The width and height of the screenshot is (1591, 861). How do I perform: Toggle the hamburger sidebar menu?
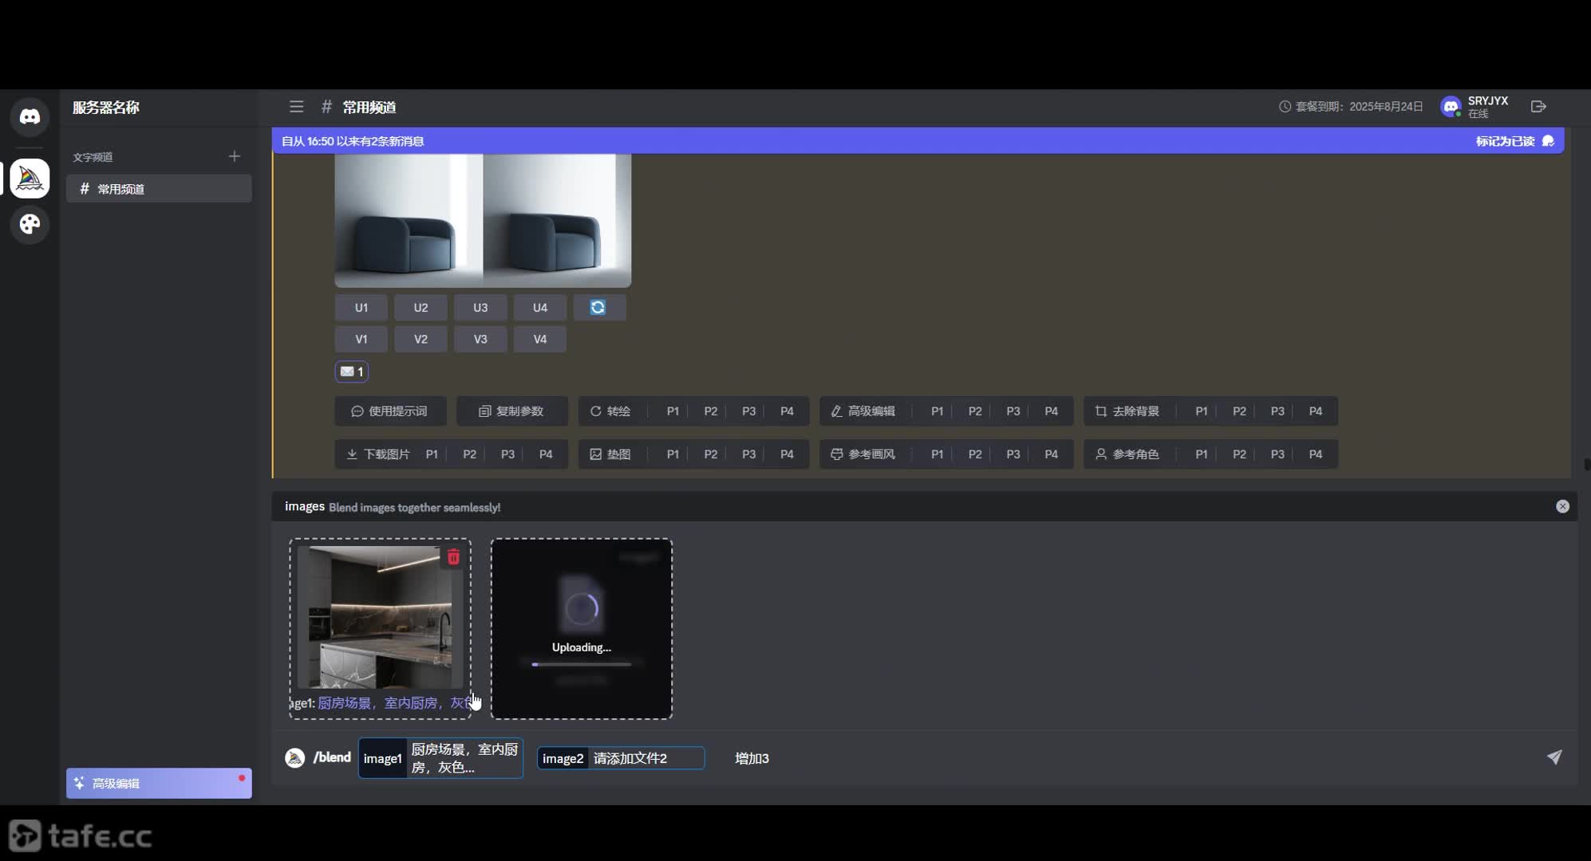(x=296, y=107)
